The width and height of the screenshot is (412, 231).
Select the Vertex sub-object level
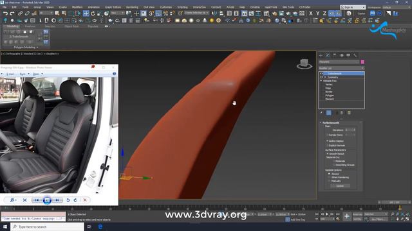329,85
